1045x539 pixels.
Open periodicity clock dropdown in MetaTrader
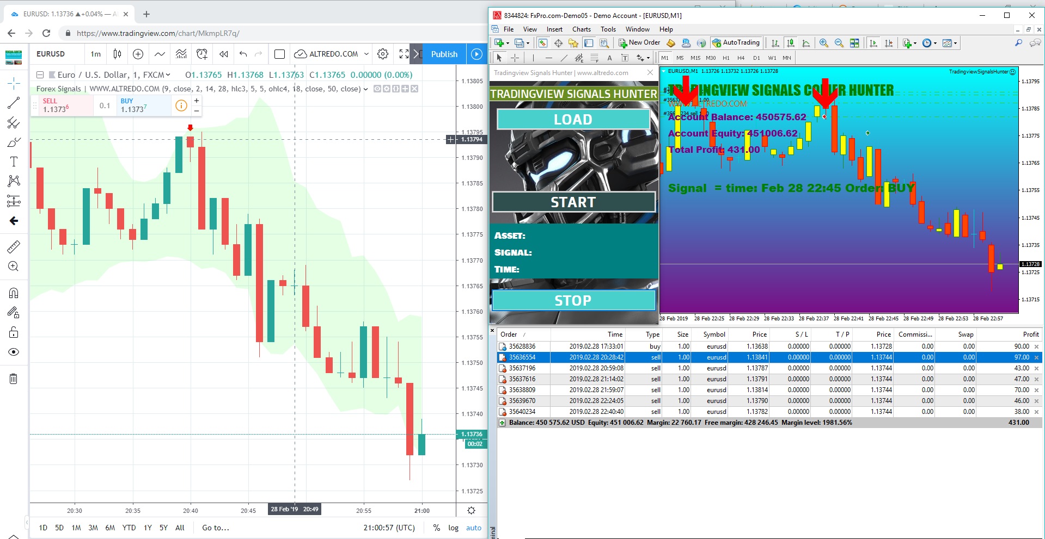(935, 44)
